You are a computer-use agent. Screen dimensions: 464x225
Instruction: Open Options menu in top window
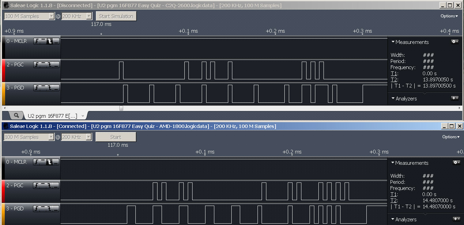pos(449,16)
